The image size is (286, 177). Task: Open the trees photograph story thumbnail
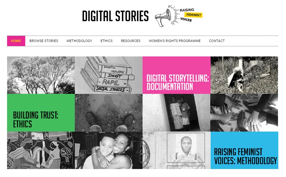coord(41,75)
